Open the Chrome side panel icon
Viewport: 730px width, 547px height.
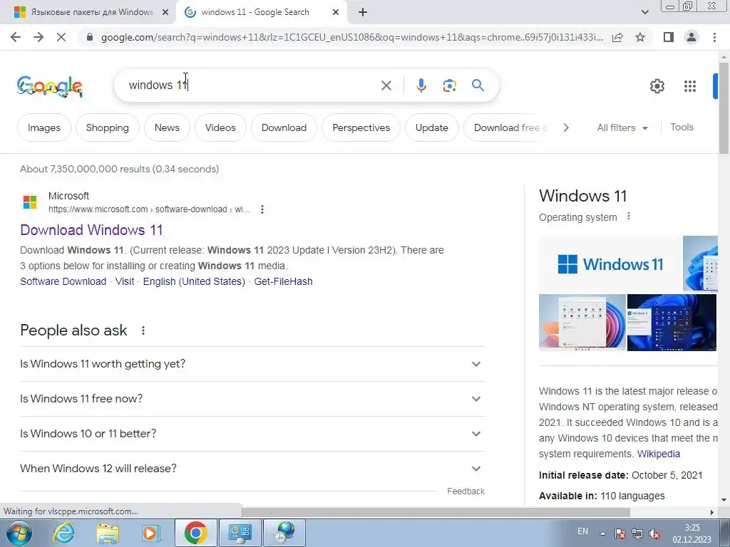[x=669, y=37]
